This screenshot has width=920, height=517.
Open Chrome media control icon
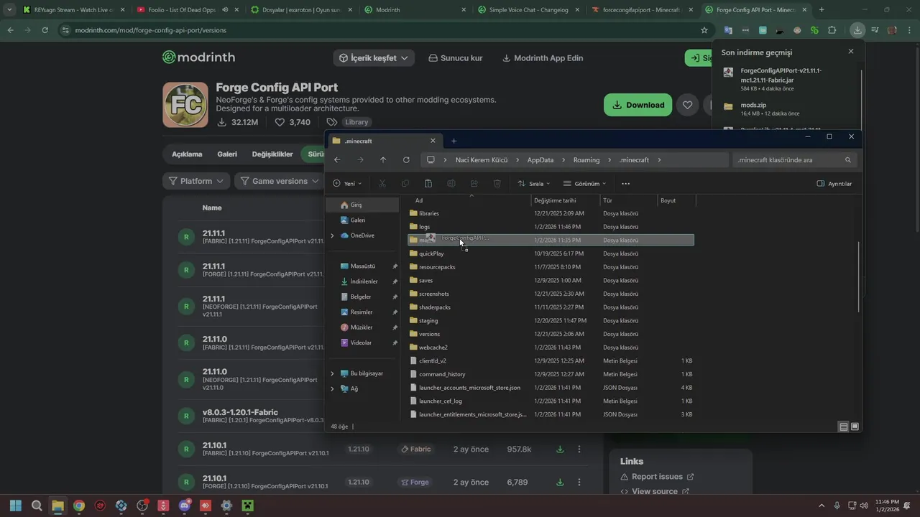click(x=875, y=30)
